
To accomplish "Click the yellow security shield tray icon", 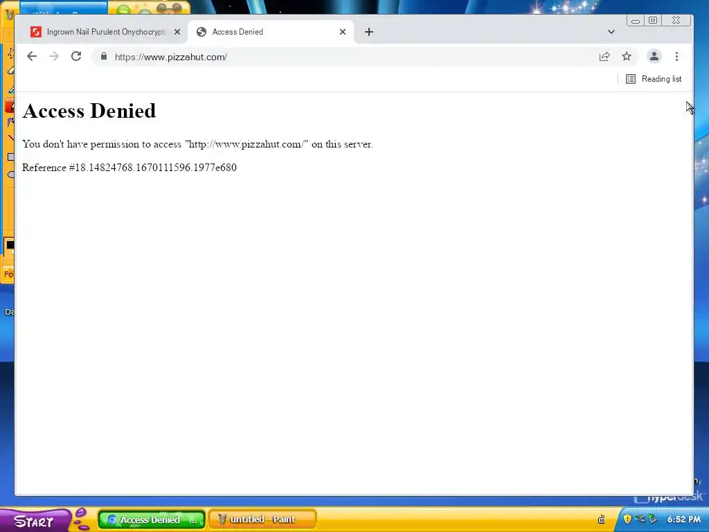I will pos(627,519).
